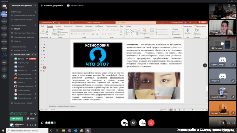
Task: Open the информация-ресурсы channel
Action: click(x=23, y=20)
